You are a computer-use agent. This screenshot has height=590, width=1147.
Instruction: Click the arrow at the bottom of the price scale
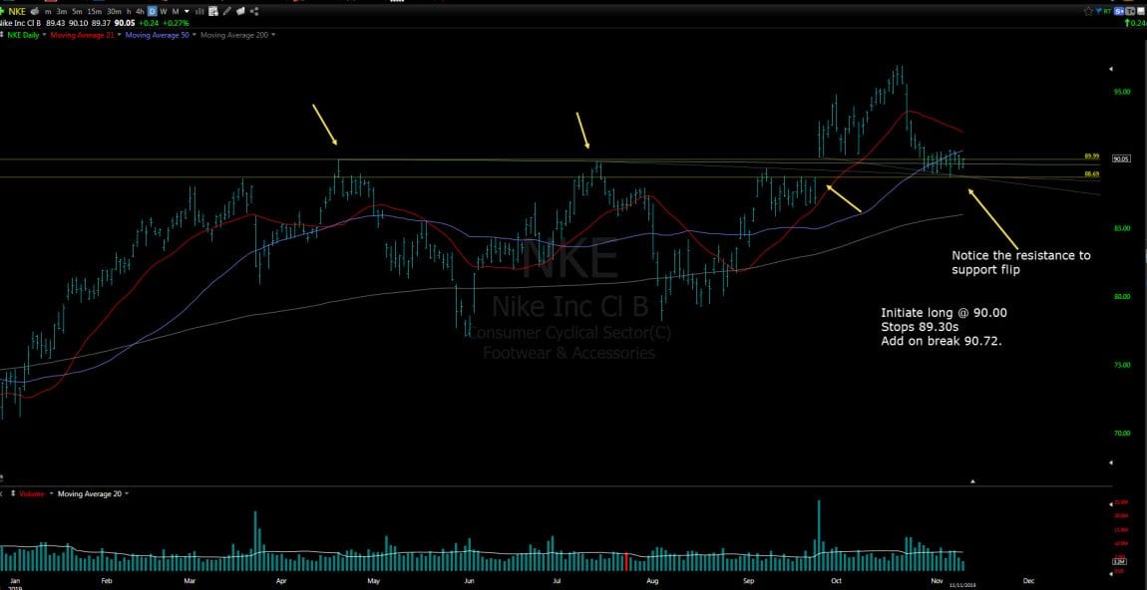tap(1112, 462)
